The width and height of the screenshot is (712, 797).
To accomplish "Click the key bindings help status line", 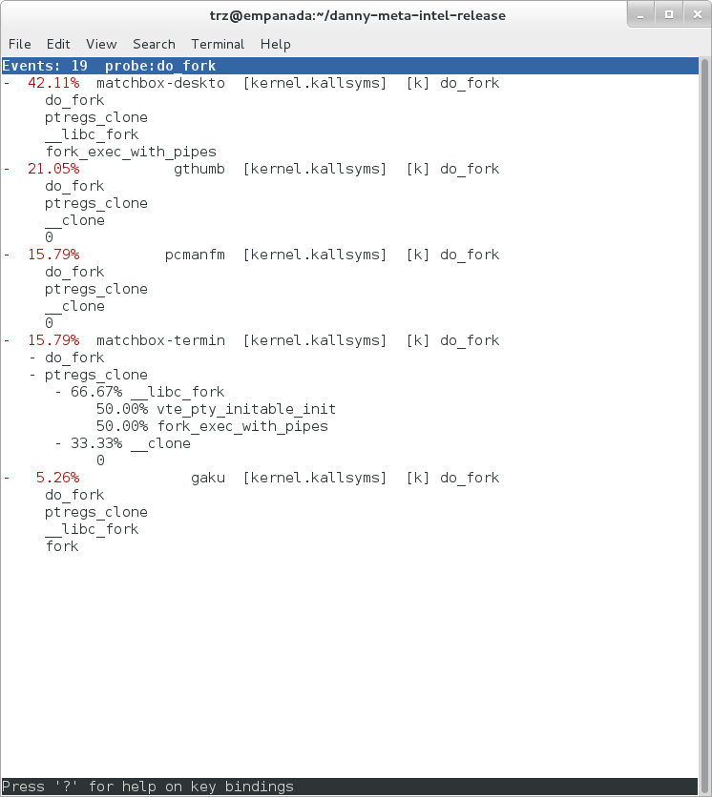I will pyautogui.click(x=148, y=787).
